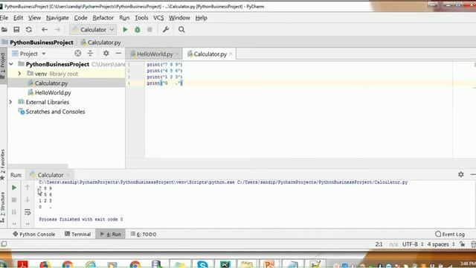Expand the venv folder

(19, 74)
